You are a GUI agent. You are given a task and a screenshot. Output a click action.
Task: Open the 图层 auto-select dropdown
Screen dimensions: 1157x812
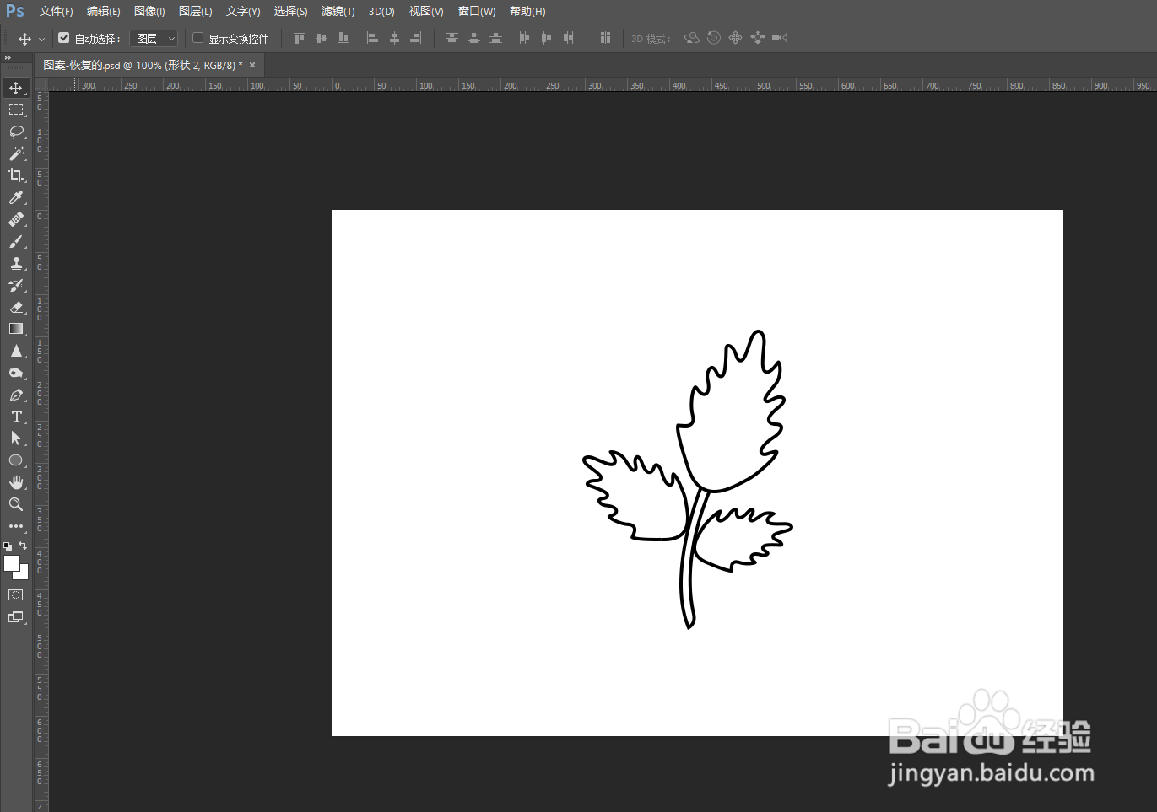pos(154,39)
